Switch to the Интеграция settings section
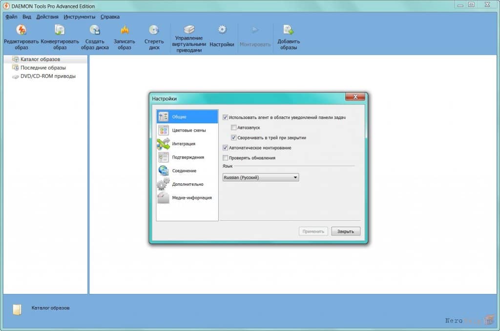This screenshot has height=331, width=500. 187,144
